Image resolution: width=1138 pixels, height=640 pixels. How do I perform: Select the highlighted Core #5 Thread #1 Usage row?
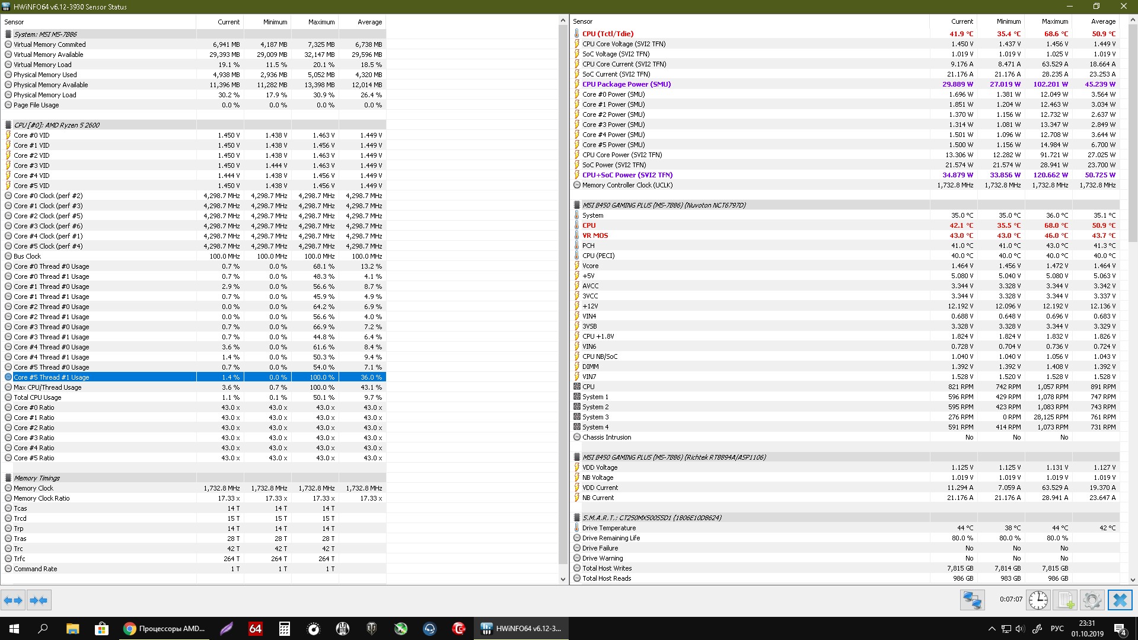point(194,377)
